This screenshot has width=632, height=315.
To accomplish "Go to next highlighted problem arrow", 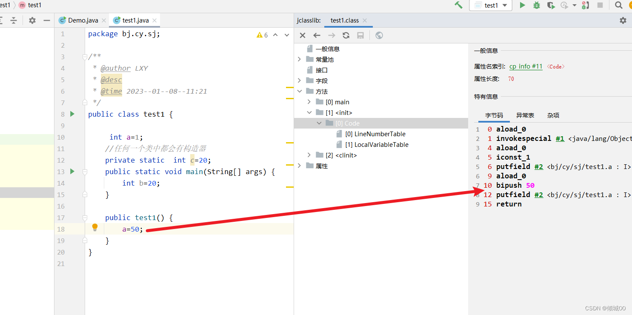I will pyautogui.click(x=287, y=35).
